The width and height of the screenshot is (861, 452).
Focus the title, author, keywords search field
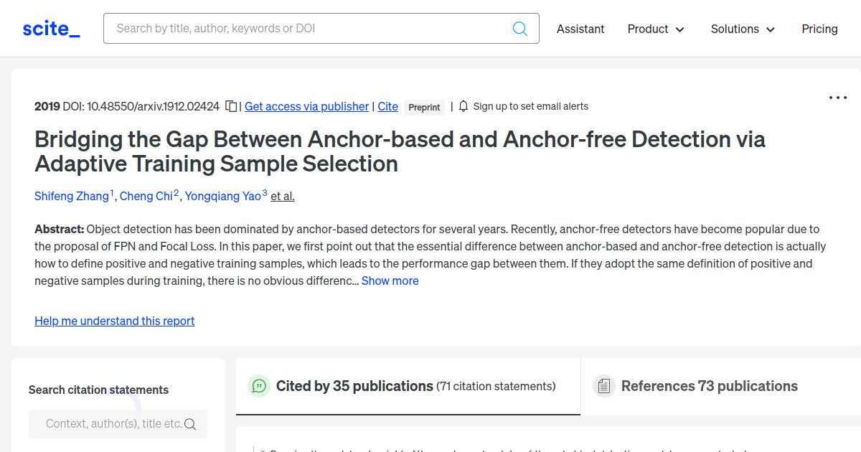point(309,29)
